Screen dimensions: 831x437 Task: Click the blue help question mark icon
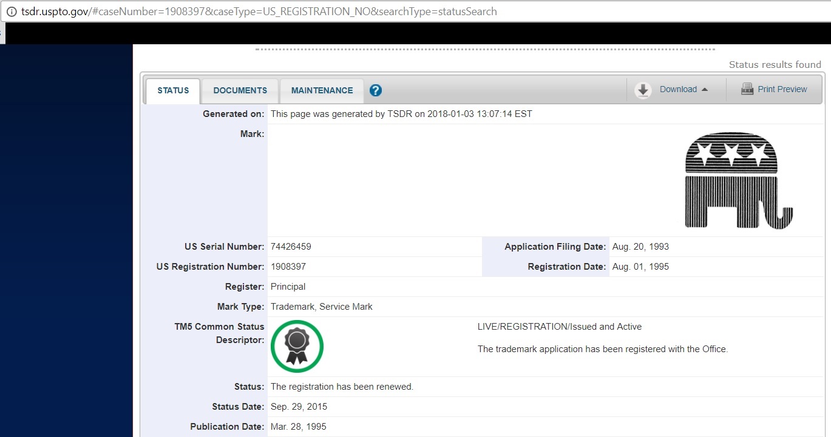coord(376,90)
